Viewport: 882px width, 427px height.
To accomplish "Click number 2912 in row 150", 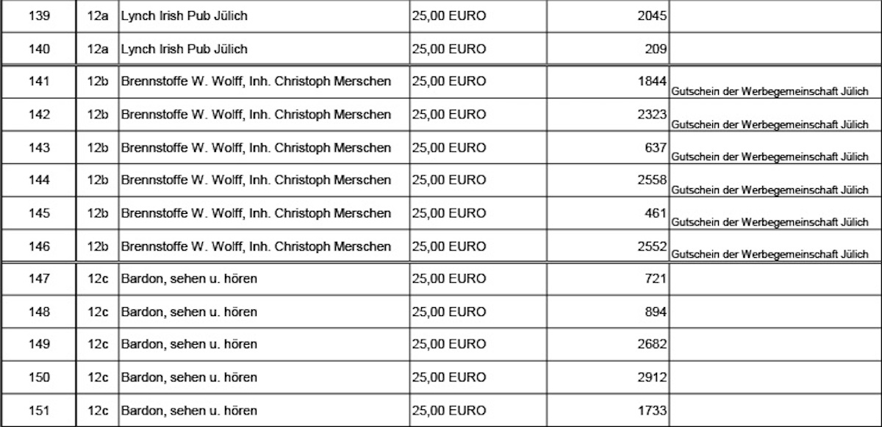I will coord(652,378).
